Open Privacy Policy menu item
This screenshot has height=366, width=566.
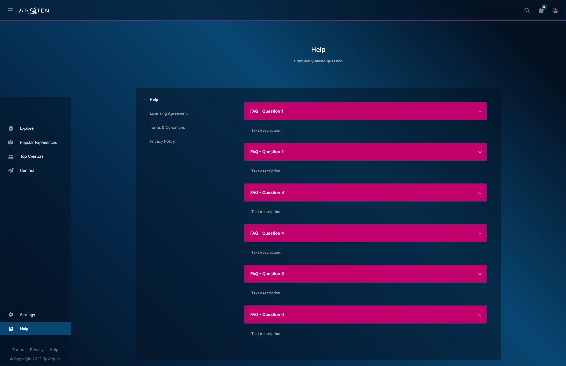tap(162, 141)
